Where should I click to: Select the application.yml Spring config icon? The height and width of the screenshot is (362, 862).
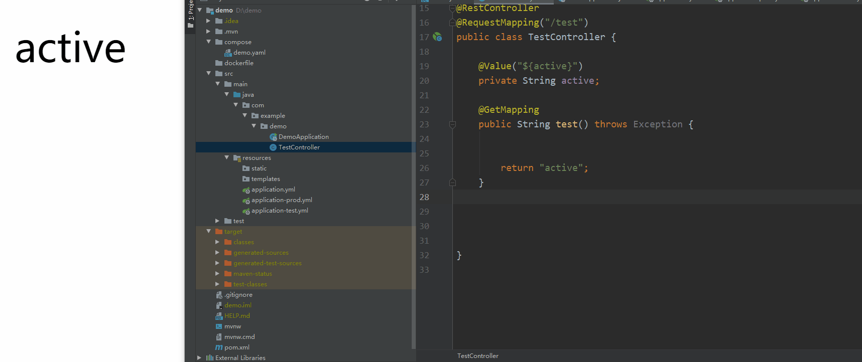[246, 190]
